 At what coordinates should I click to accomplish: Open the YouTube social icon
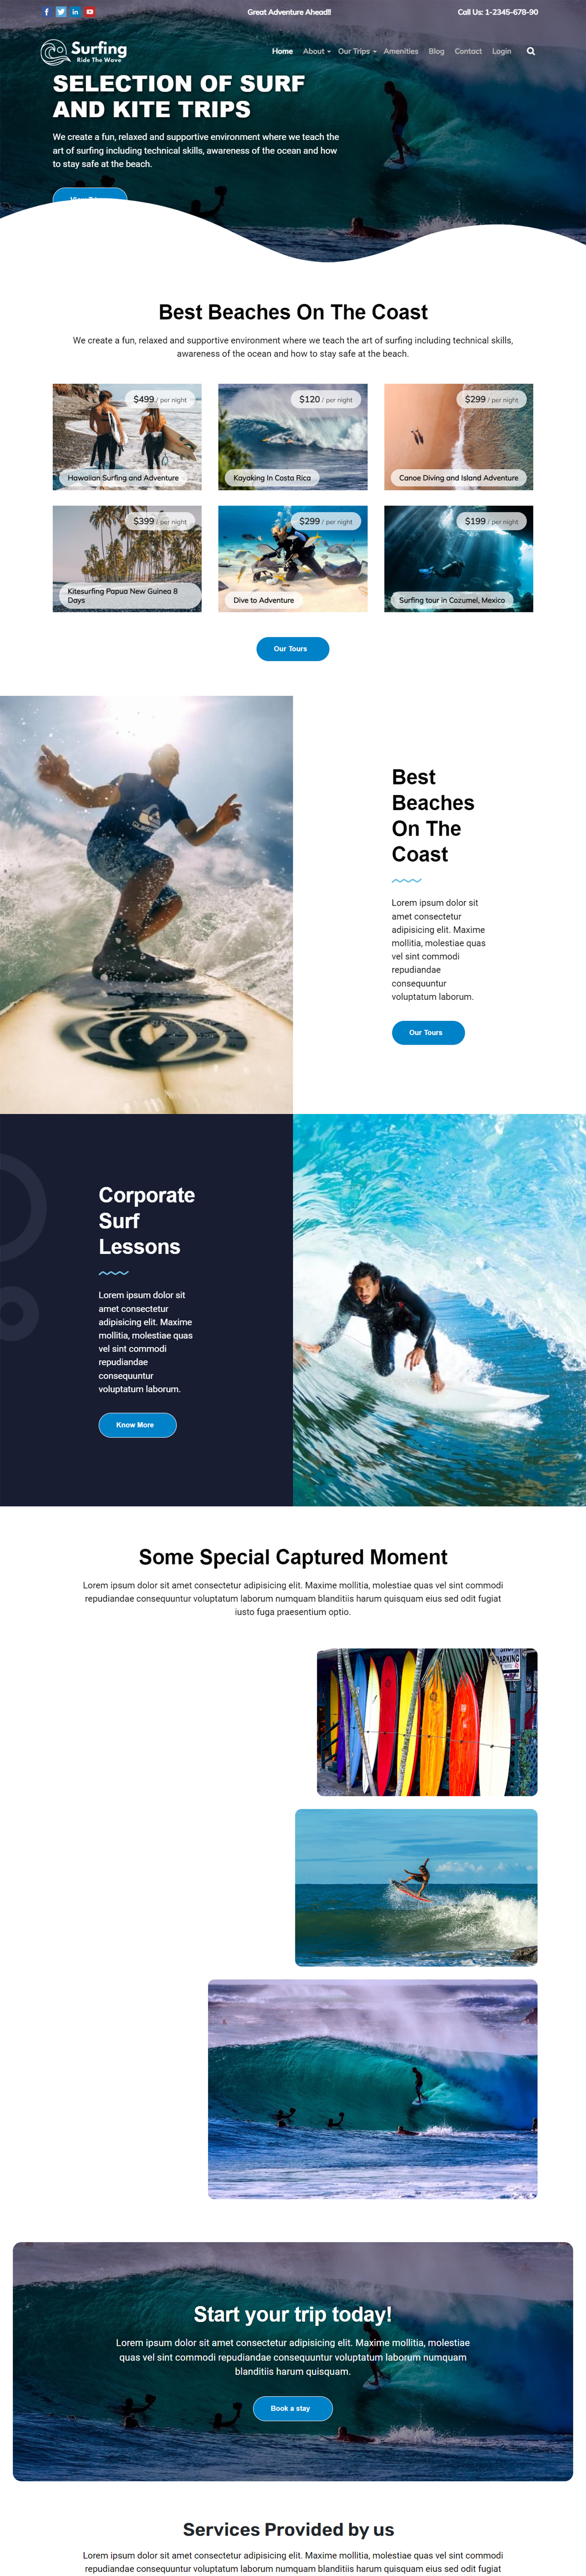click(90, 12)
